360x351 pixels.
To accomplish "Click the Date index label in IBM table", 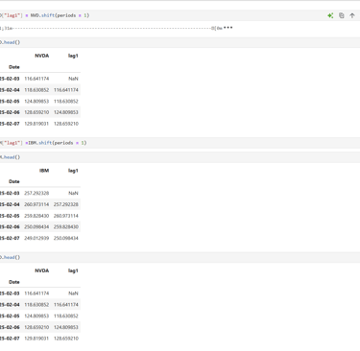I will point(14,181).
